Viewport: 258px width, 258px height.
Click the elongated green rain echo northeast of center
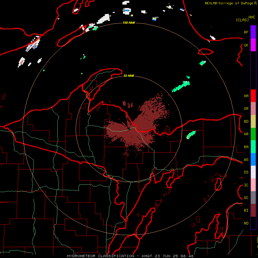pyautogui.click(x=181, y=86)
